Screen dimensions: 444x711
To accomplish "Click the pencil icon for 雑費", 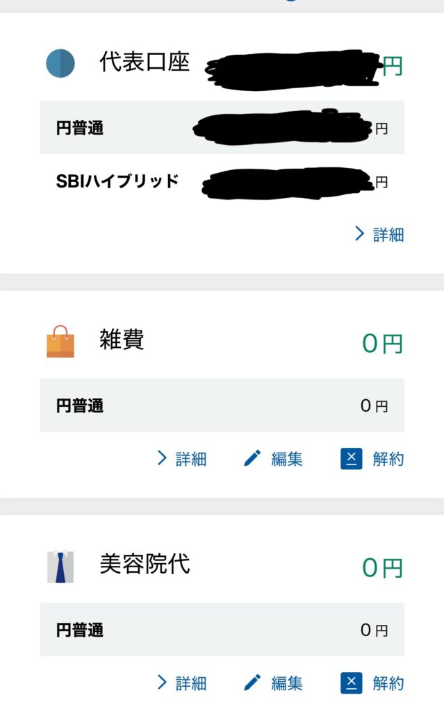I will pyautogui.click(x=252, y=458).
